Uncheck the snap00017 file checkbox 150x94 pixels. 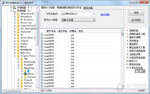coord(42,68)
